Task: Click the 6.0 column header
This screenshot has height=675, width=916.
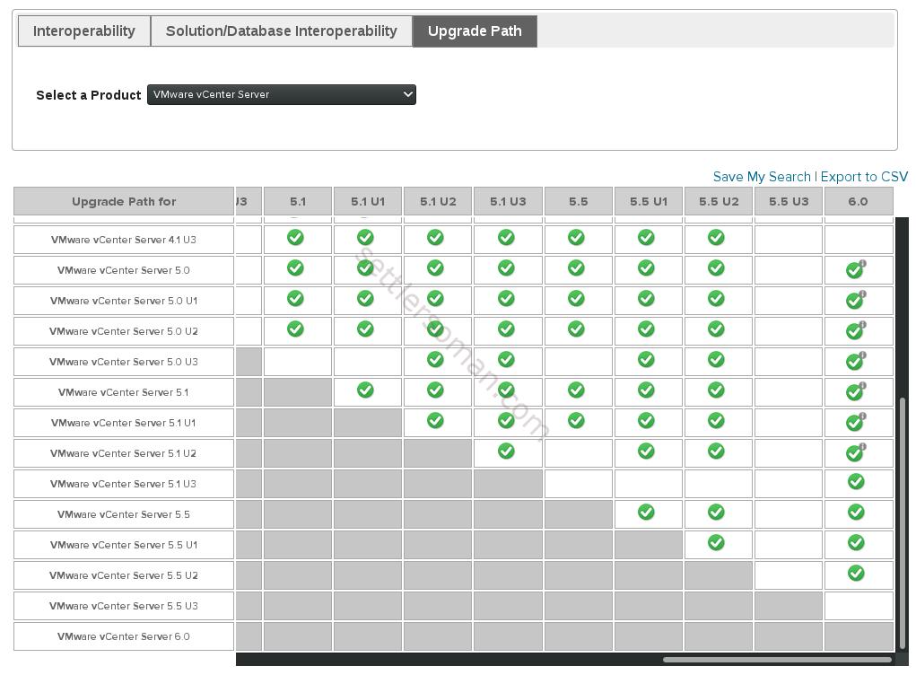Action: click(x=859, y=202)
